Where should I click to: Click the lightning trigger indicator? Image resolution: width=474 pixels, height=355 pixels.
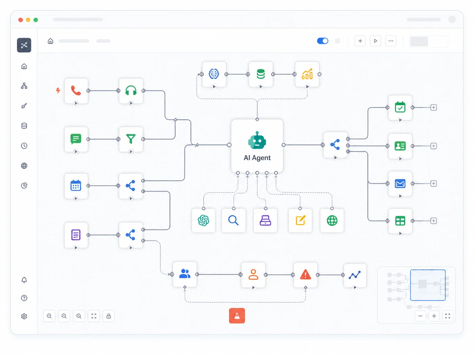pos(58,90)
